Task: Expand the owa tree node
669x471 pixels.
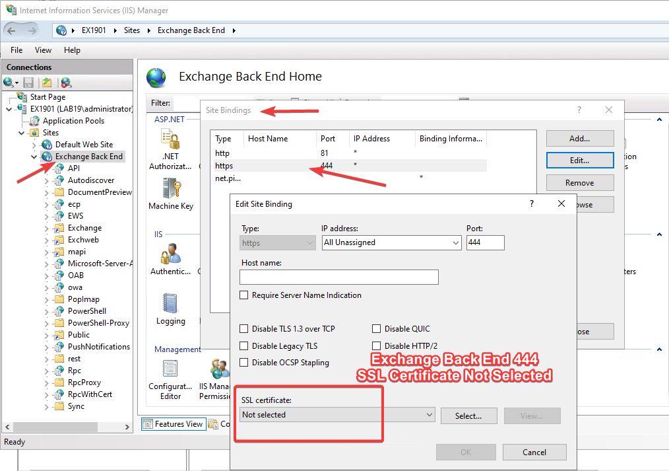Action: [x=46, y=288]
